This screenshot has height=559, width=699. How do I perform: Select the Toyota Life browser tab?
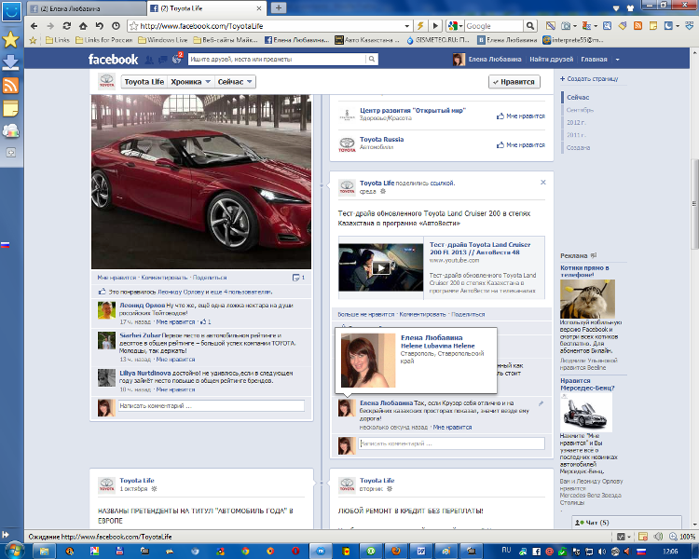[206, 8]
